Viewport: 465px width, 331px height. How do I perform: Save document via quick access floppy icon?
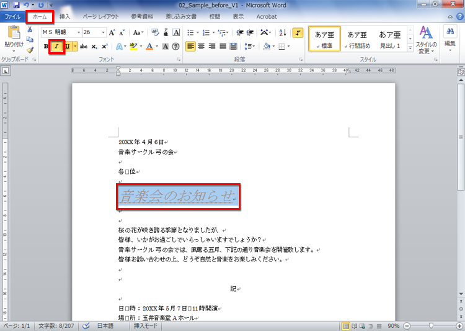[x=16, y=5]
